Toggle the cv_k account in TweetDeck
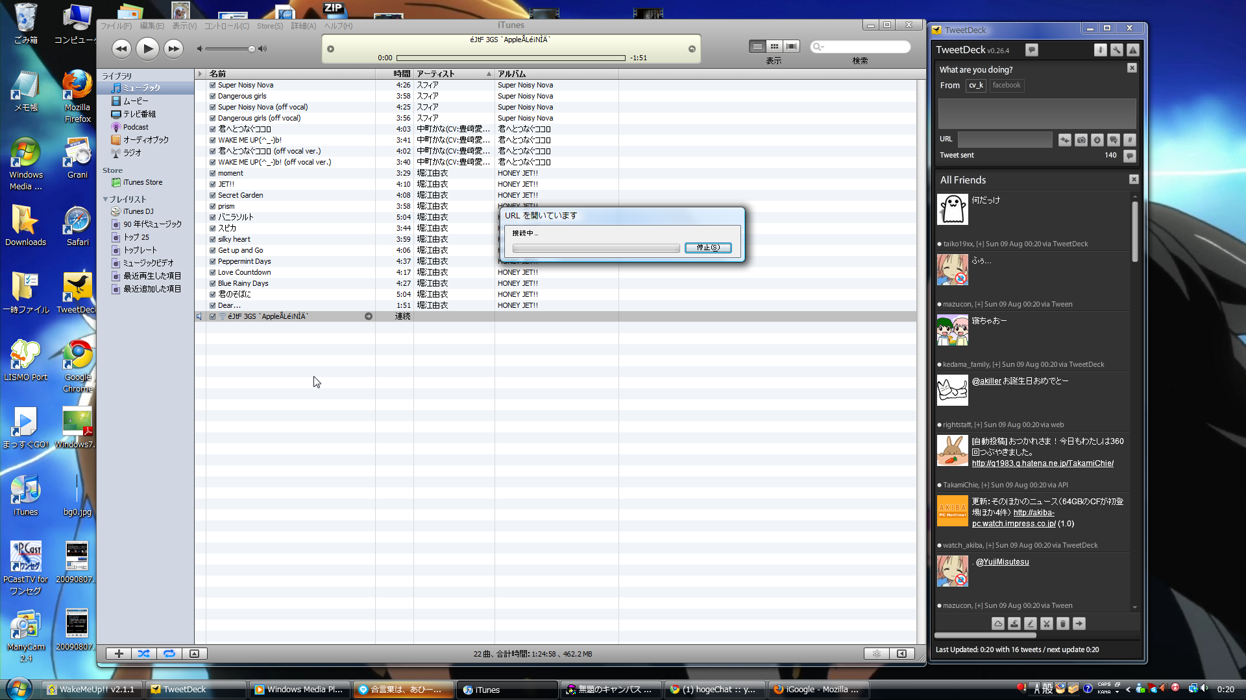 click(x=976, y=86)
